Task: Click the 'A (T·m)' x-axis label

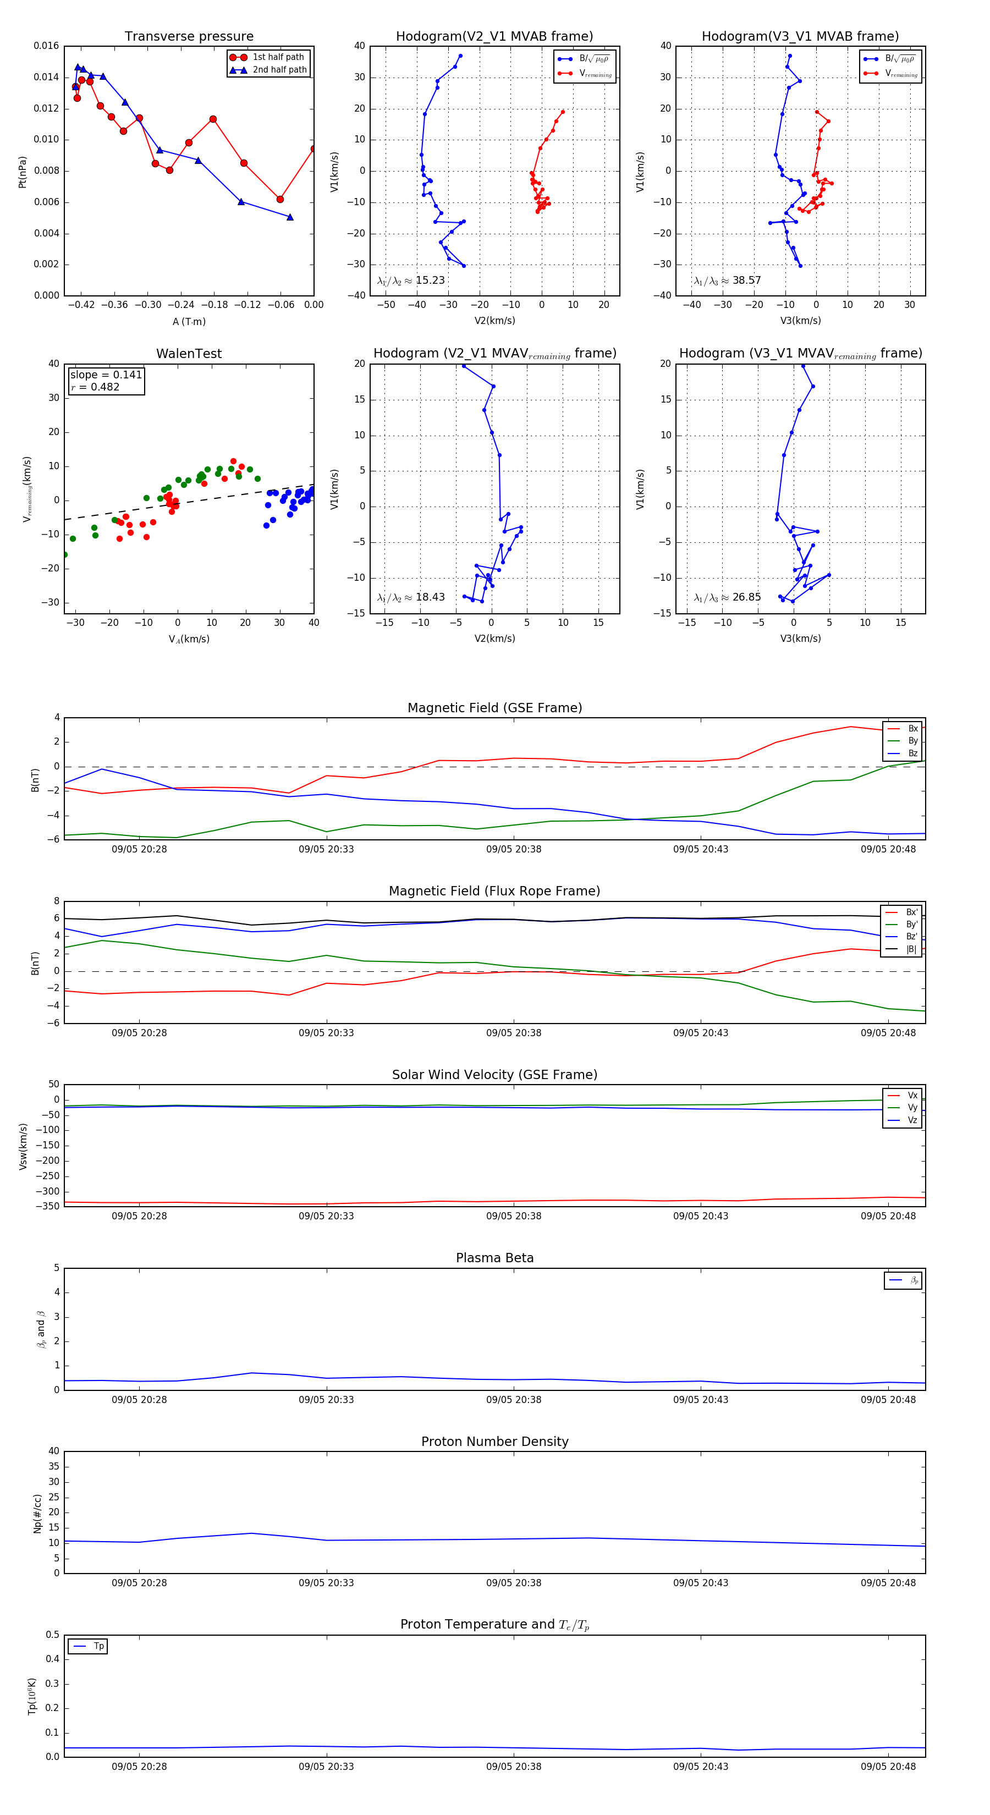Action: click(x=189, y=322)
